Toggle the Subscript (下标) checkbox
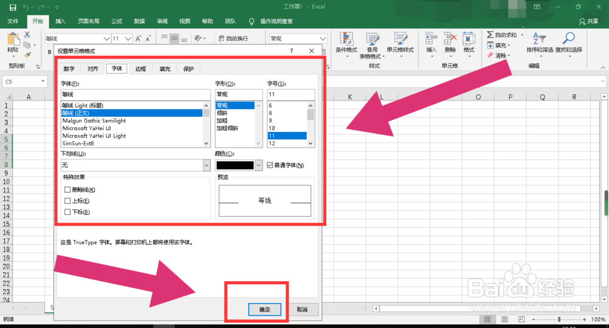The width and height of the screenshot is (609, 328). [x=68, y=212]
